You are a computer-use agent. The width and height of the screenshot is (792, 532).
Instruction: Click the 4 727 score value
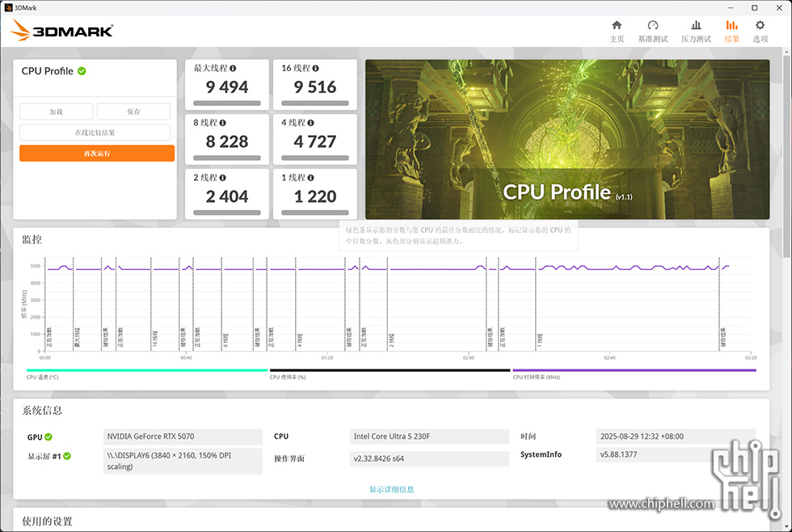click(314, 141)
